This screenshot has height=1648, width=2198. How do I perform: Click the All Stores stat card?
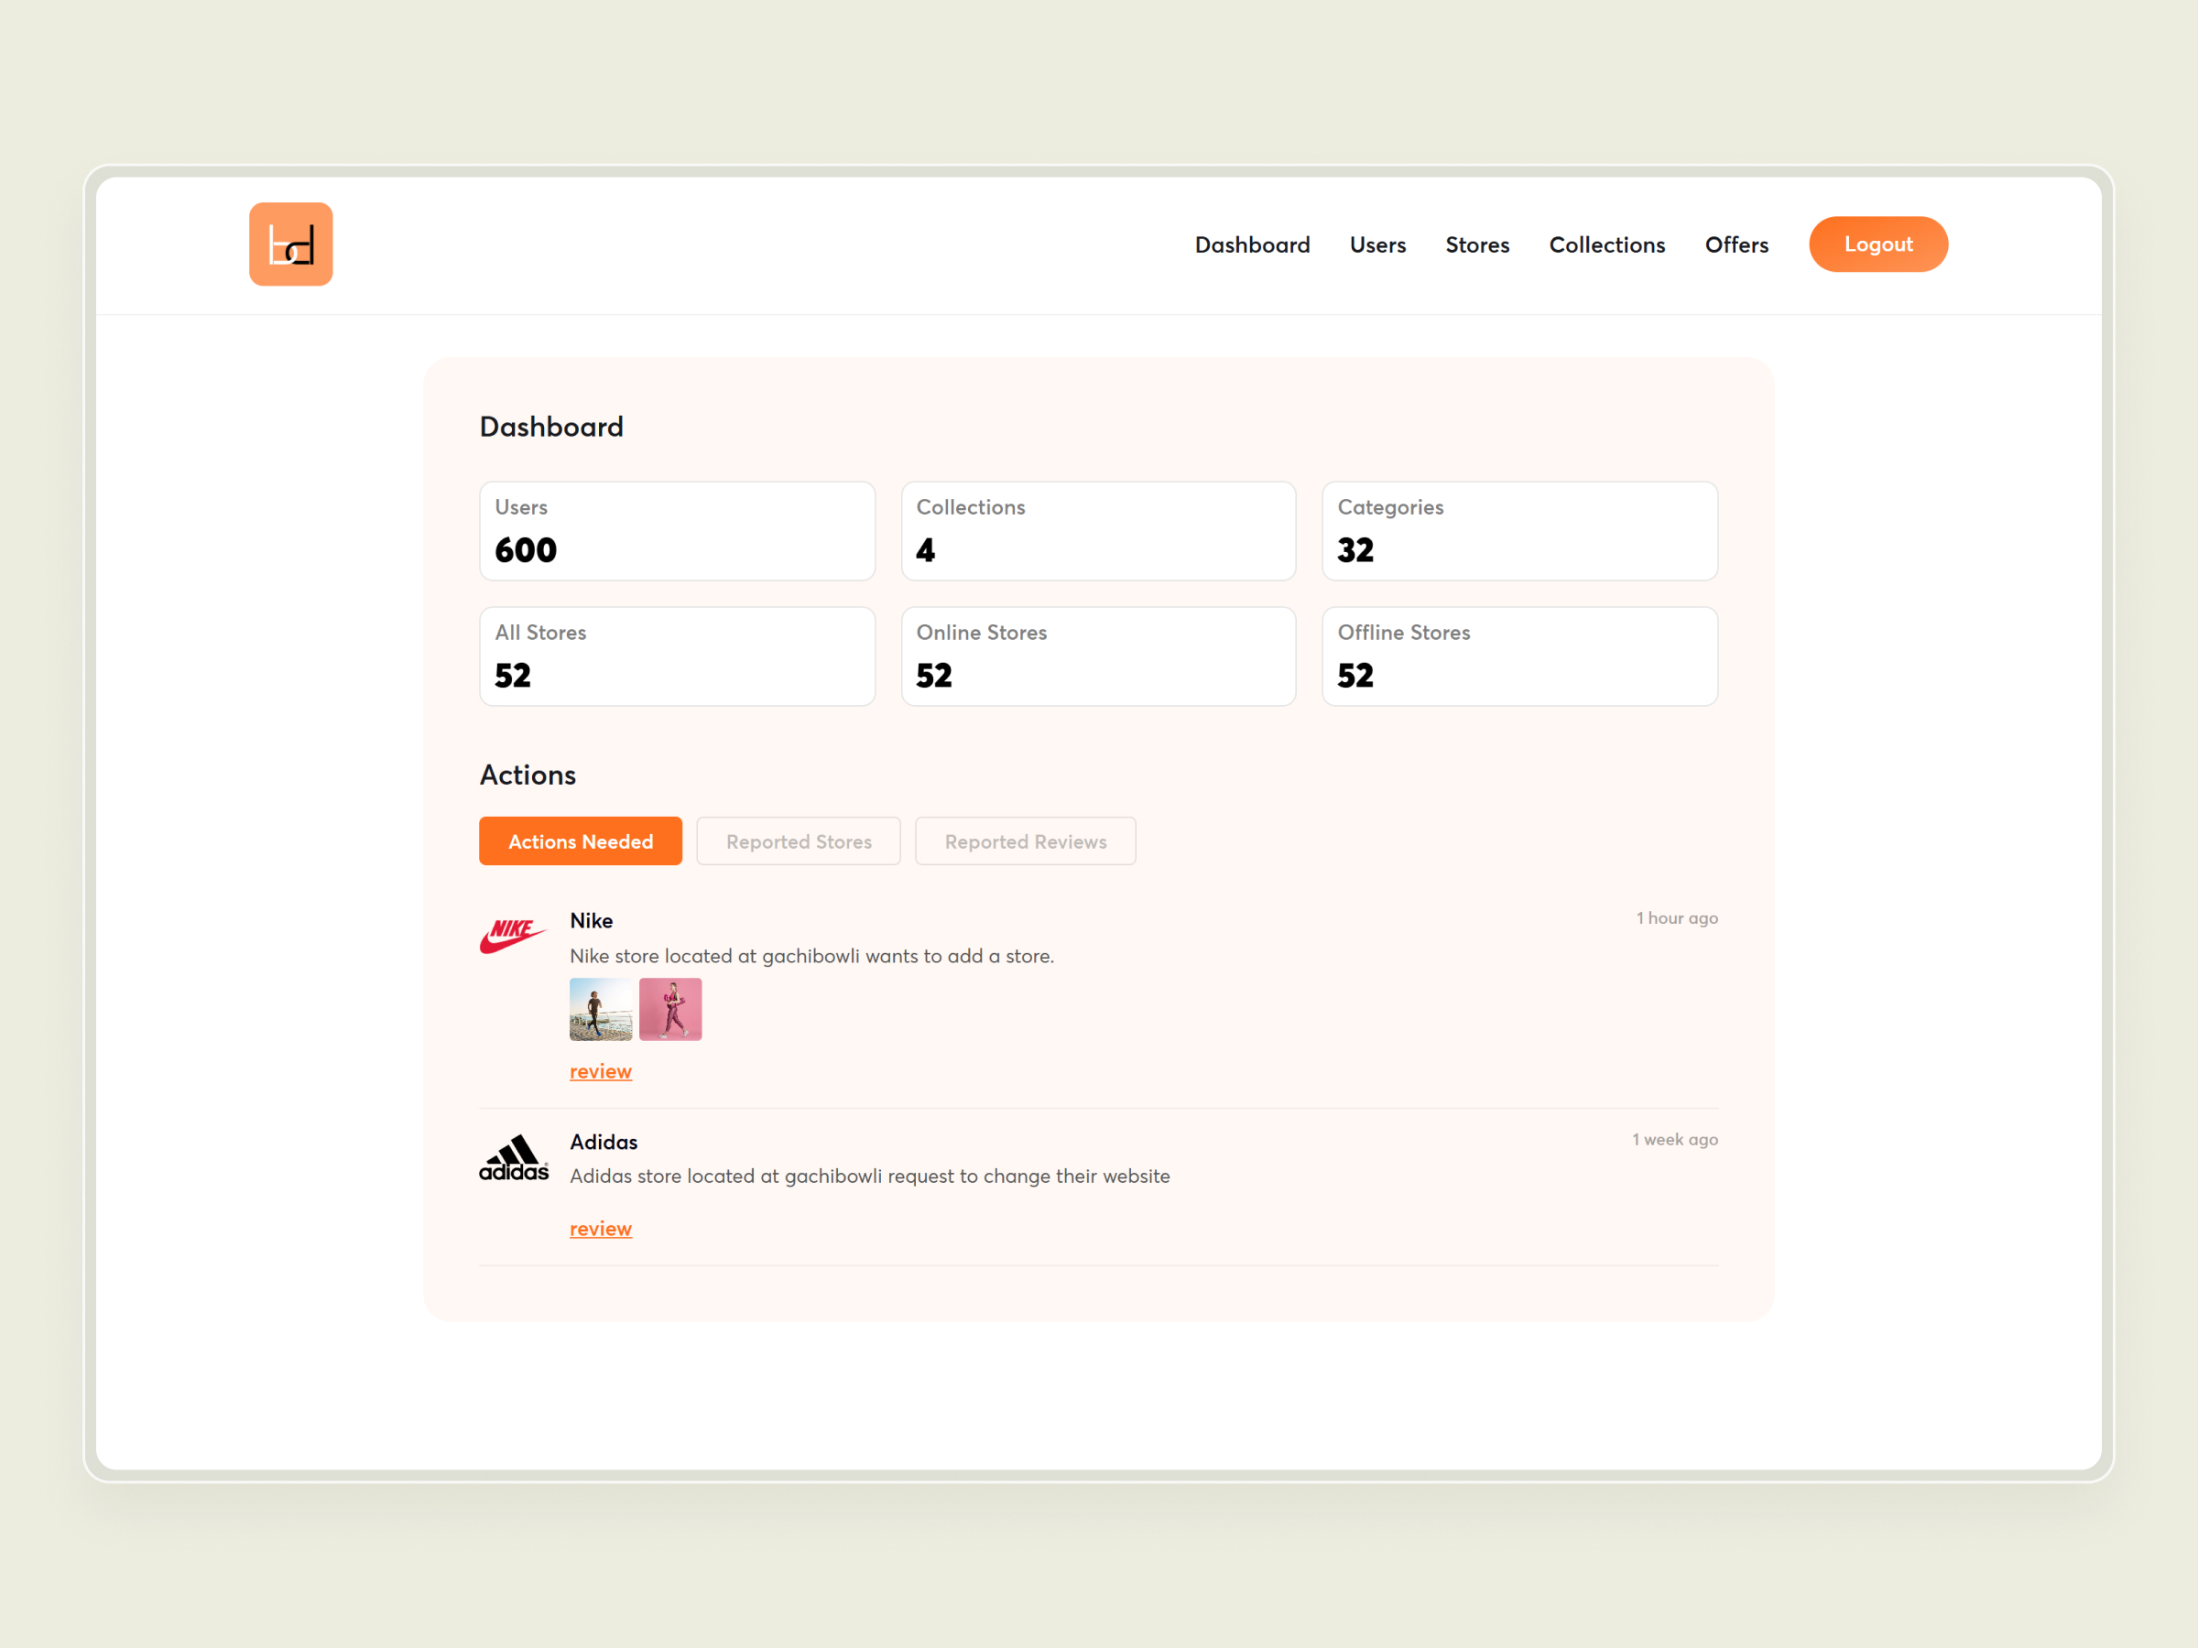(677, 656)
